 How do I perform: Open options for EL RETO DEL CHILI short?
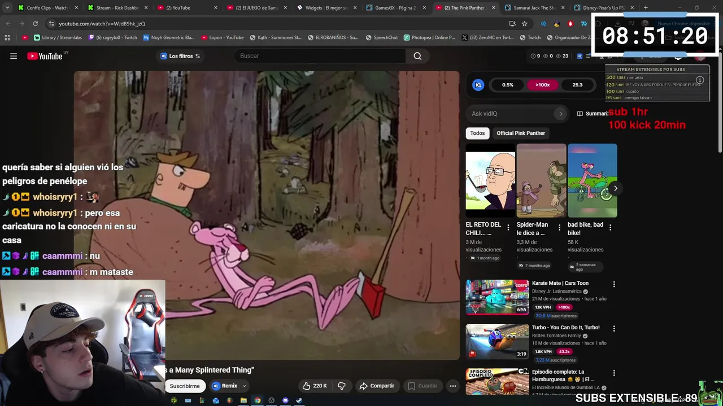click(x=508, y=227)
